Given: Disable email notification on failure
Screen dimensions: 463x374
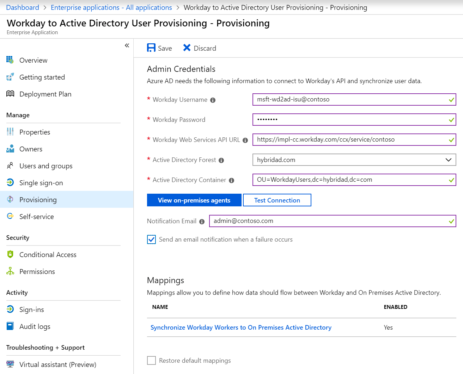Looking at the screenshot, I should [x=151, y=239].
